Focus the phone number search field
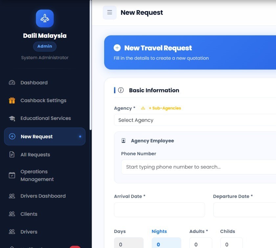The height and width of the screenshot is (248, 276). click(x=198, y=167)
